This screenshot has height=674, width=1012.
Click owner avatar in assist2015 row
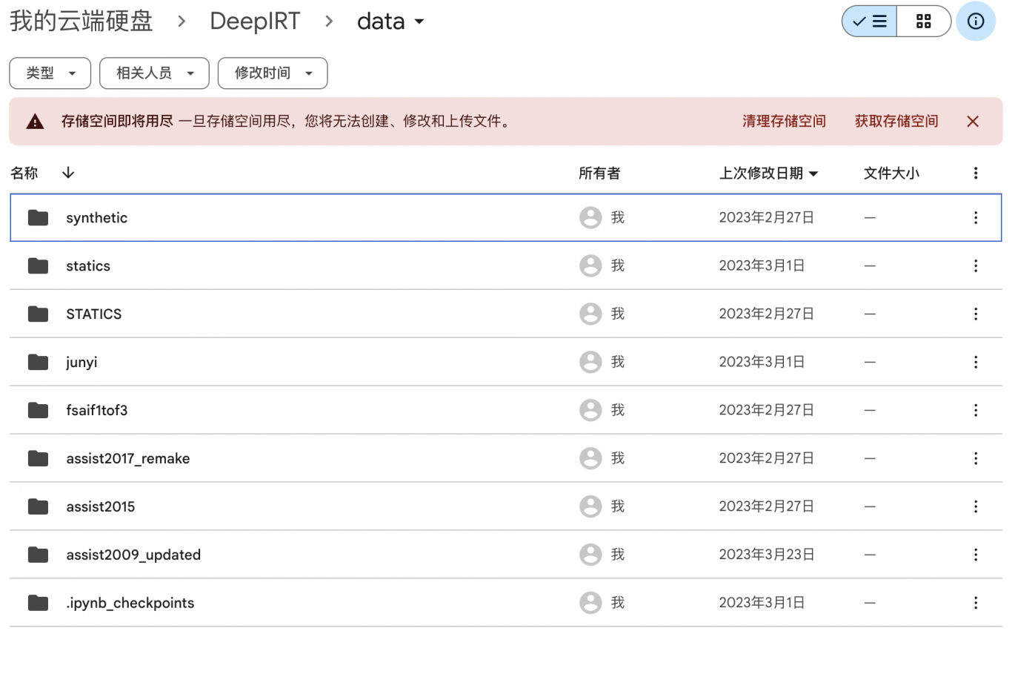pos(590,506)
